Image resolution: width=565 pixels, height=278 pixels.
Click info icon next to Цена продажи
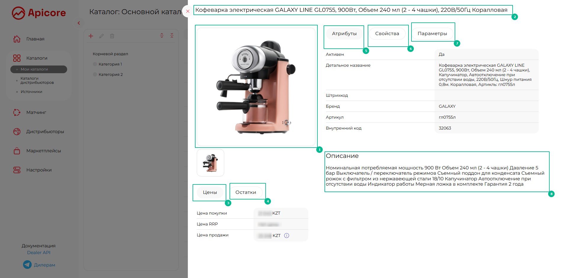click(287, 236)
